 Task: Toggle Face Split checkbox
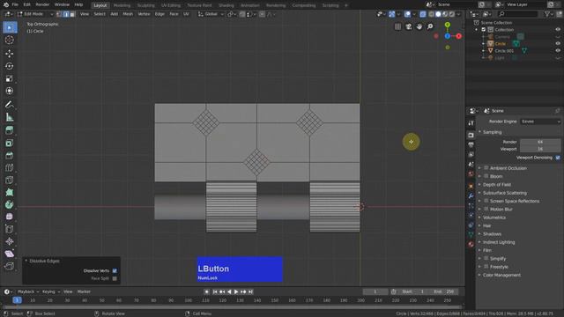click(115, 278)
